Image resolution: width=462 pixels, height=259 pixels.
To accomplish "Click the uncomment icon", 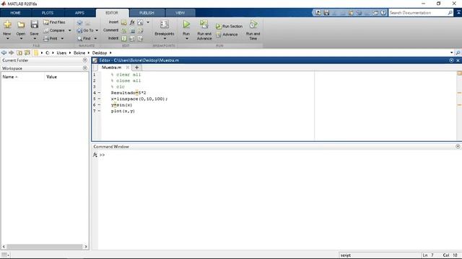I will [132, 30].
